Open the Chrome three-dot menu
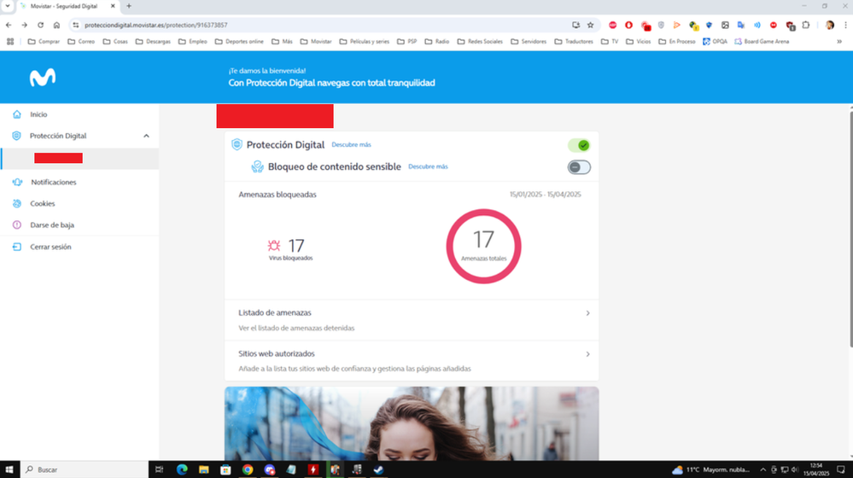This screenshot has height=478, width=853. (845, 25)
